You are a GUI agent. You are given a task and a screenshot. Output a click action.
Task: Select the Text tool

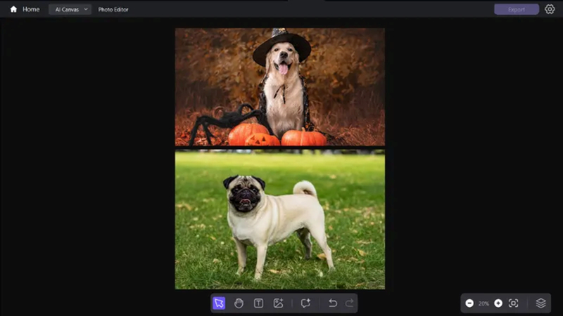point(258,303)
